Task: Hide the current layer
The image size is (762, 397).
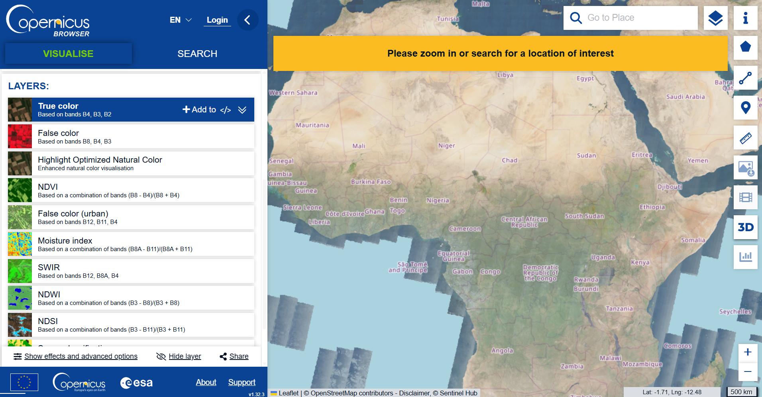Action: [x=179, y=356]
